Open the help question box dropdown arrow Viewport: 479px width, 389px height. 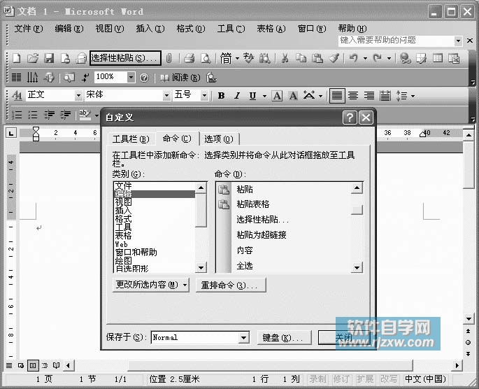(x=458, y=41)
